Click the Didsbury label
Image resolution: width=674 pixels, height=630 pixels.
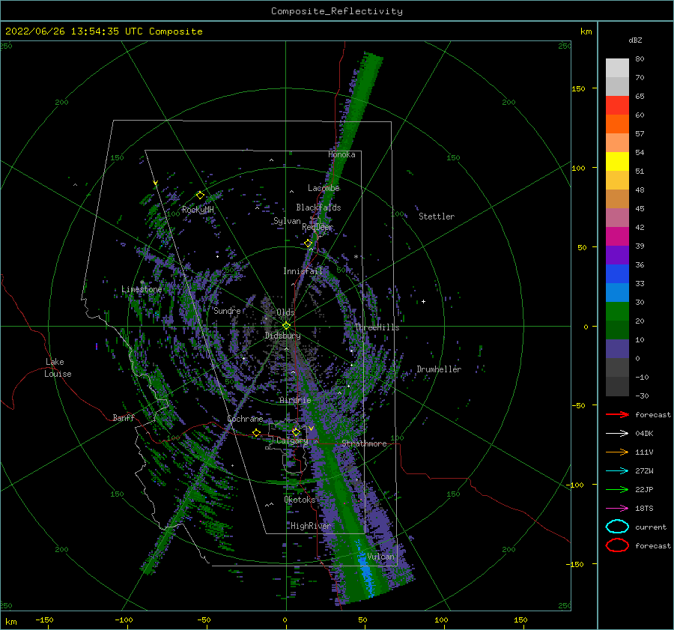coord(283,336)
